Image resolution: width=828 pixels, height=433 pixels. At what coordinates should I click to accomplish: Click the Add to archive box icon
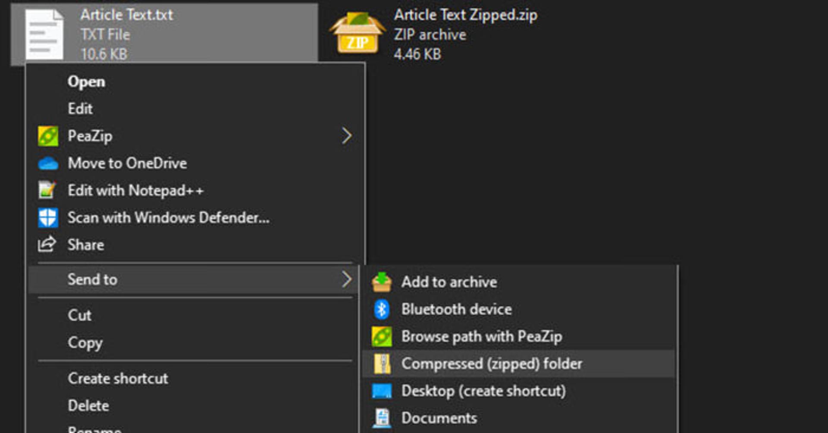click(382, 282)
